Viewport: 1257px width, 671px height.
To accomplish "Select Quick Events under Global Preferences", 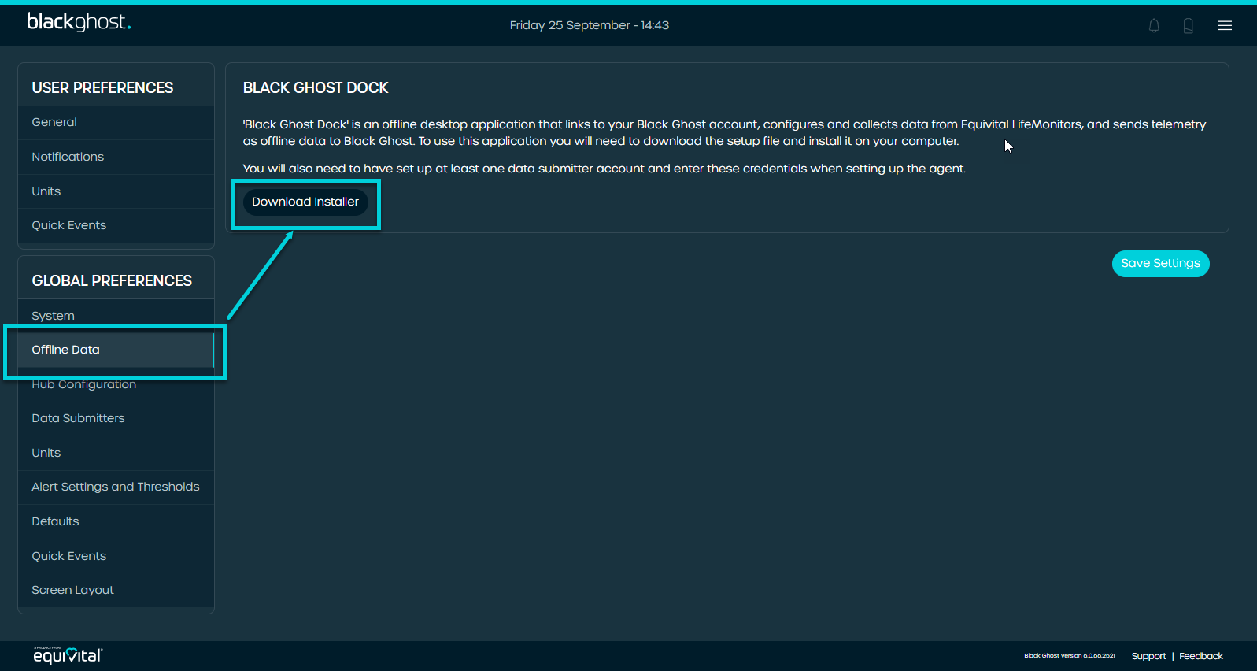I will tap(116, 556).
